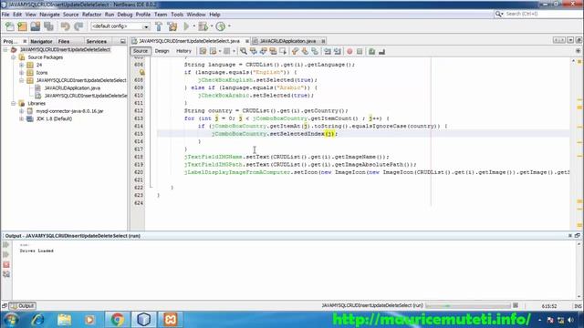The width and height of the screenshot is (584, 328).
Task: Collapse the Source Packages node
Action: point(14,57)
